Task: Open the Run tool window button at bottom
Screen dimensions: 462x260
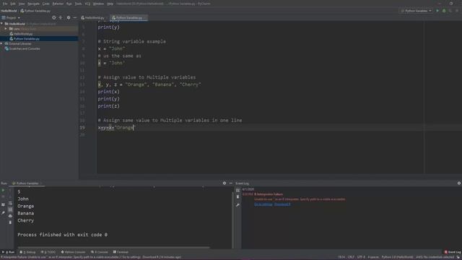Action: [8, 252]
